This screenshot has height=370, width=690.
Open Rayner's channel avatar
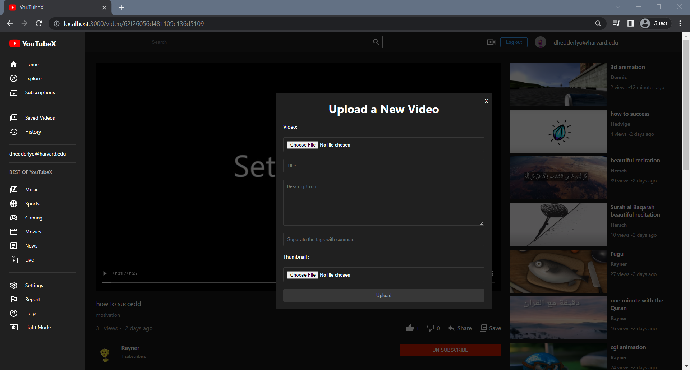[x=105, y=354]
